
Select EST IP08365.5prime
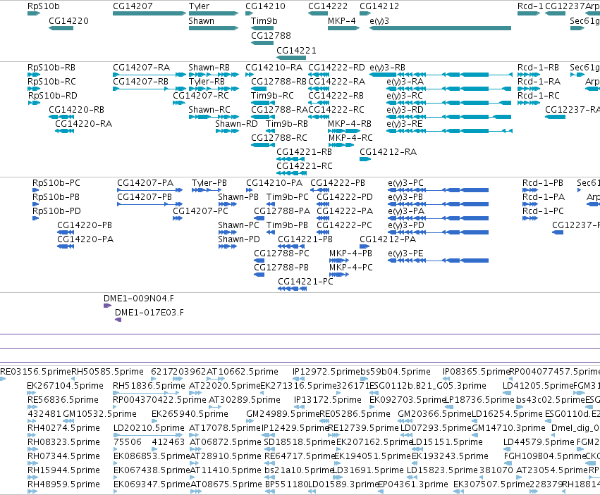point(476,372)
